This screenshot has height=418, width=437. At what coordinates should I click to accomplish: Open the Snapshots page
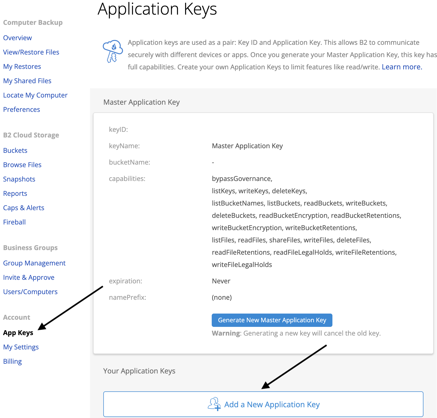pyautogui.click(x=19, y=179)
